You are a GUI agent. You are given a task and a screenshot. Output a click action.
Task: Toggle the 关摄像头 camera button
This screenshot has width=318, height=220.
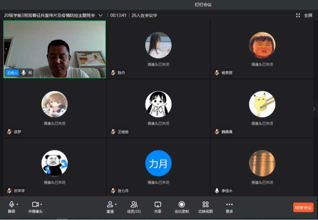tap(35, 204)
